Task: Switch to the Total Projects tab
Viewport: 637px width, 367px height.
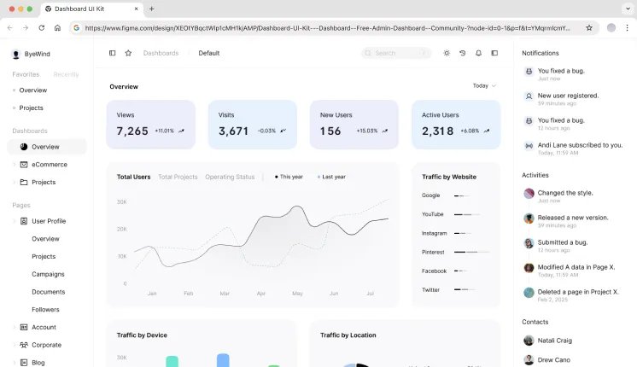Action: click(178, 177)
